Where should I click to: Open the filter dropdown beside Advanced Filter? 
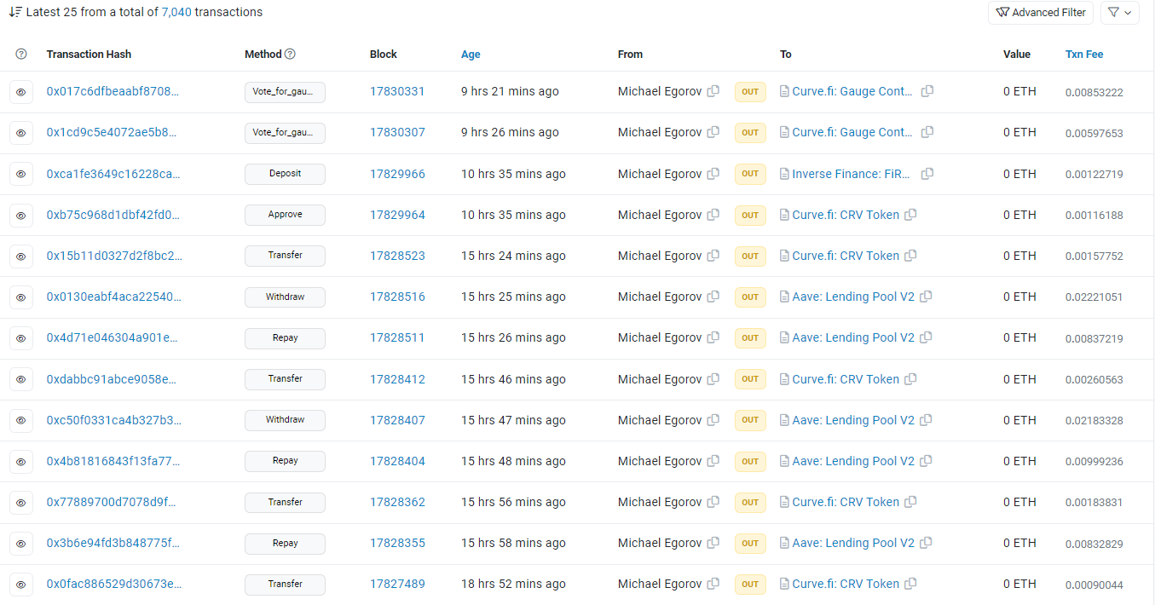[x=1120, y=13]
